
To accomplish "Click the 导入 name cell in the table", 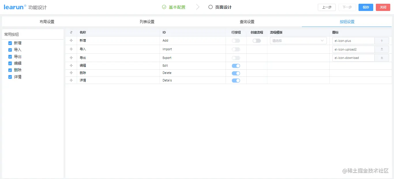I will point(118,49).
